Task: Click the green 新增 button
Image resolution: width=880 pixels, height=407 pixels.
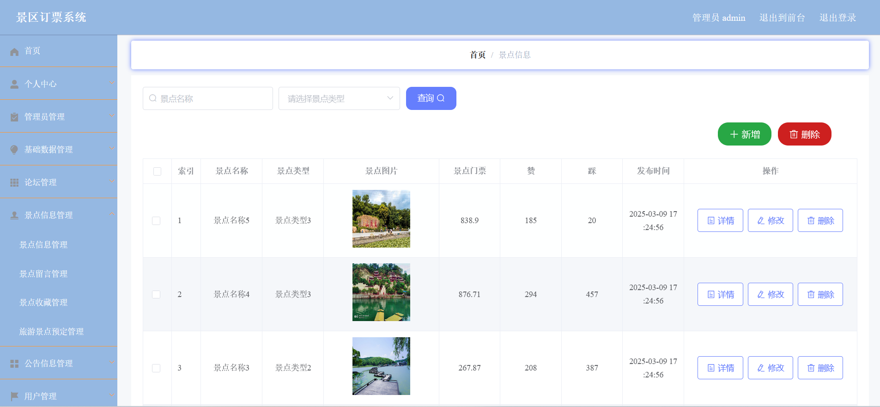Action: coord(744,134)
